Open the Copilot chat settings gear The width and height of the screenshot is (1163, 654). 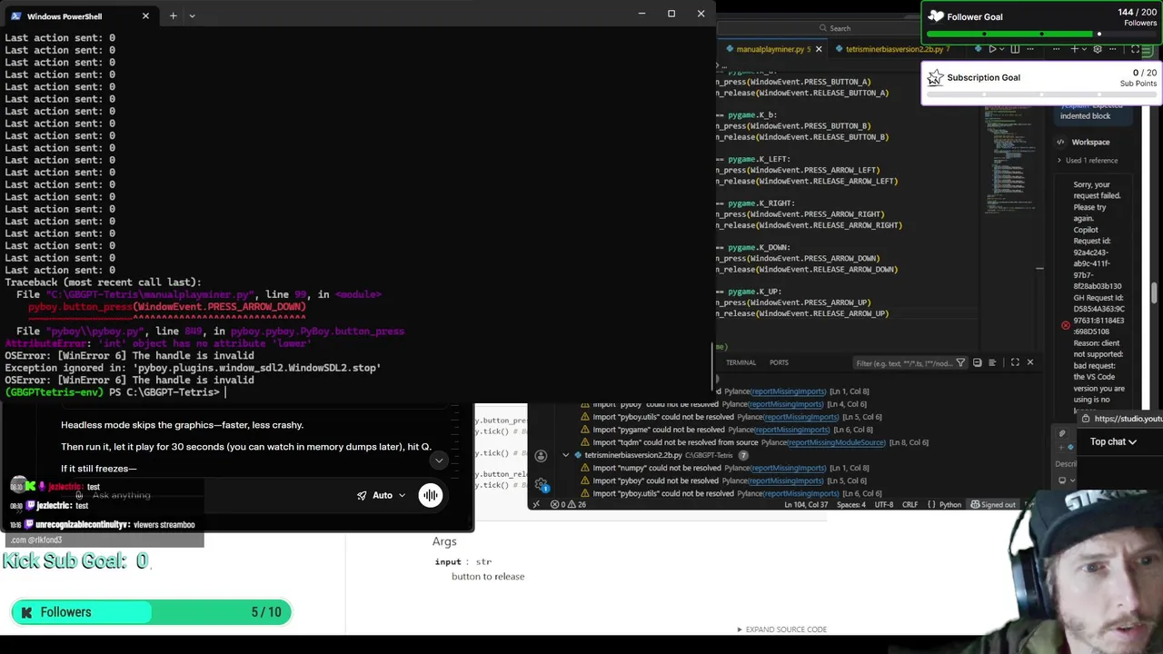tap(1098, 49)
